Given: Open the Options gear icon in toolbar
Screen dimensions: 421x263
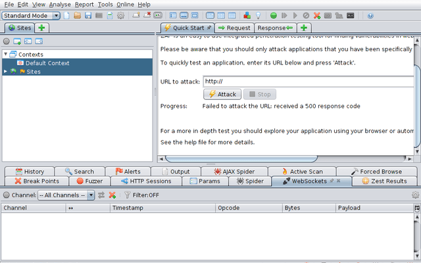Looking at the screenshot, I should point(120,16).
